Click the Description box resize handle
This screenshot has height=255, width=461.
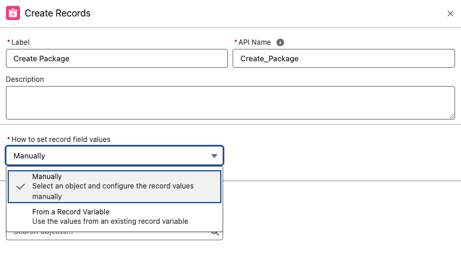452,116
